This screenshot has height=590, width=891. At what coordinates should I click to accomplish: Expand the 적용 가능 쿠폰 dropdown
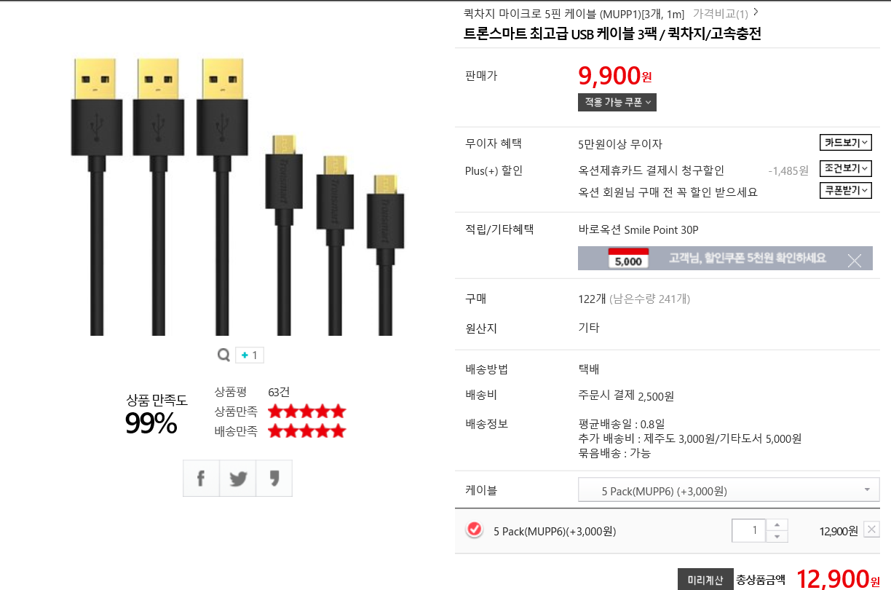coord(617,103)
